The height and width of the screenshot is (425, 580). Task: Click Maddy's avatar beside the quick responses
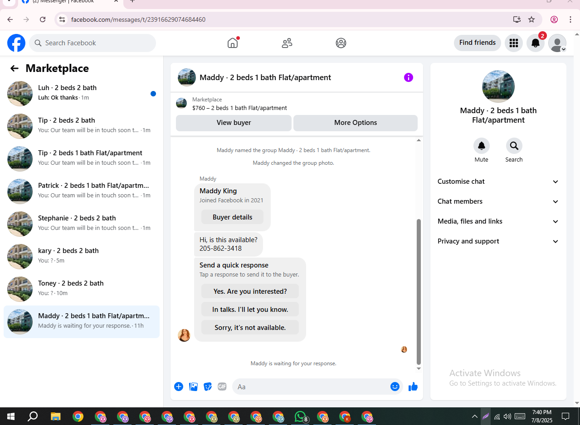184,335
